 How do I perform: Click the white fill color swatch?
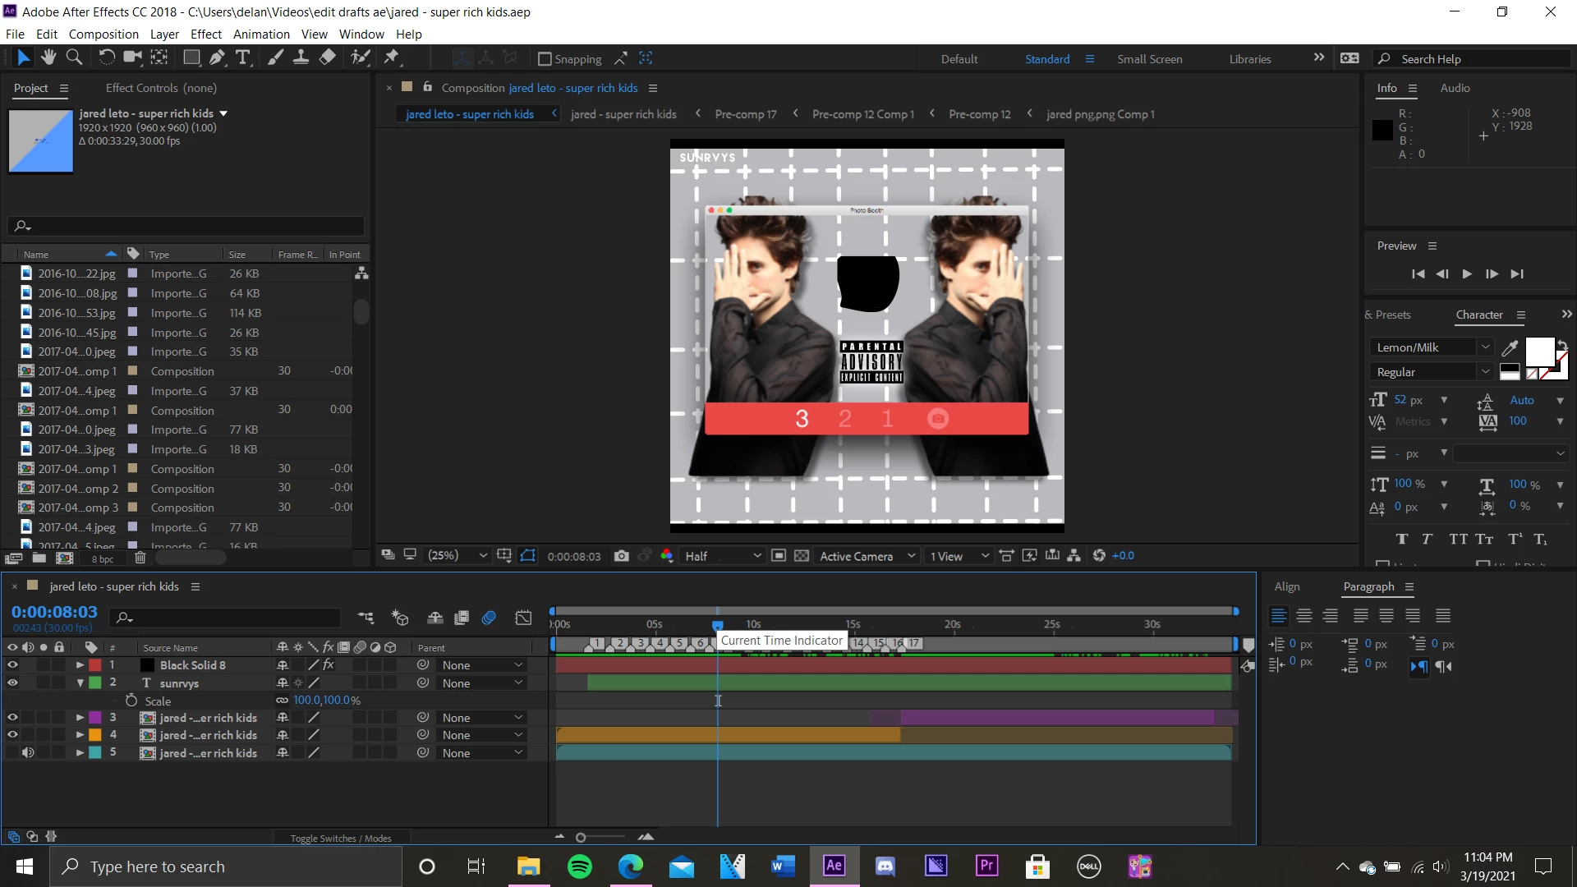pyautogui.click(x=1538, y=352)
